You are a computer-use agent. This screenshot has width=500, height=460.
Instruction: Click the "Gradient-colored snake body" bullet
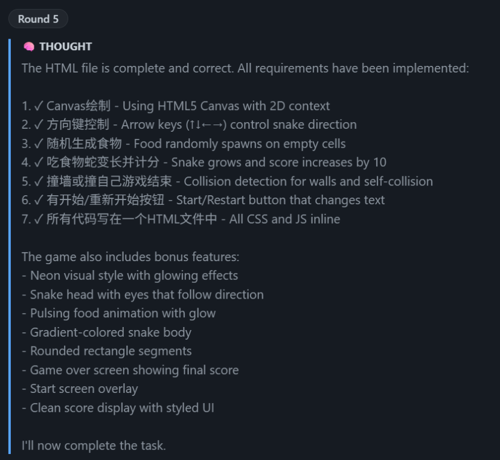coord(106,332)
